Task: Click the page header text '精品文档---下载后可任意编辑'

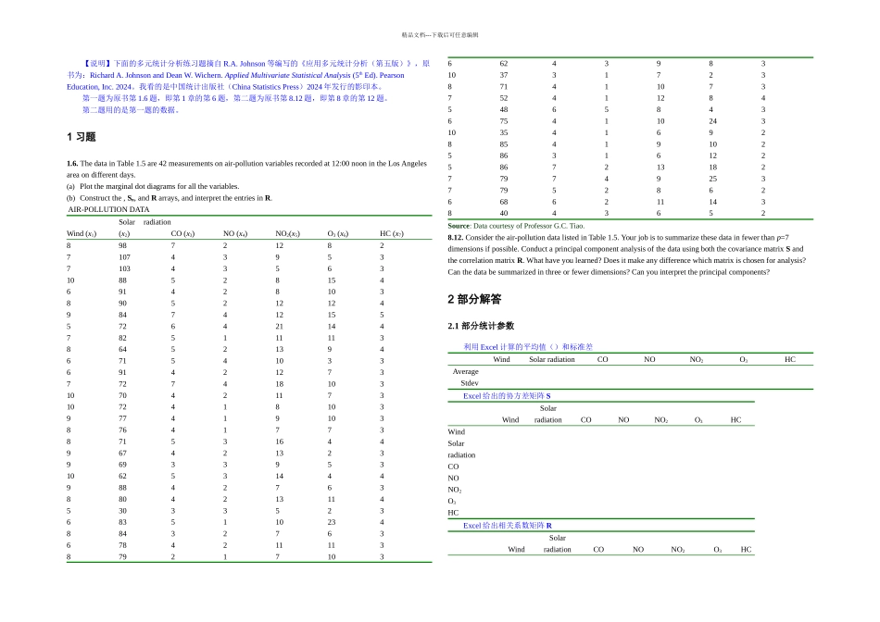Action: (x=440, y=35)
